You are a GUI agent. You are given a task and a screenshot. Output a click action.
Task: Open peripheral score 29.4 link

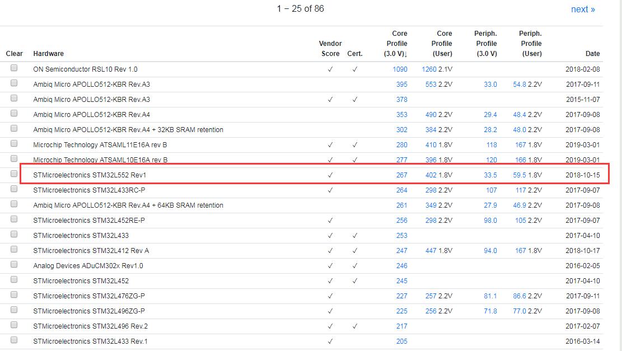coord(490,114)
